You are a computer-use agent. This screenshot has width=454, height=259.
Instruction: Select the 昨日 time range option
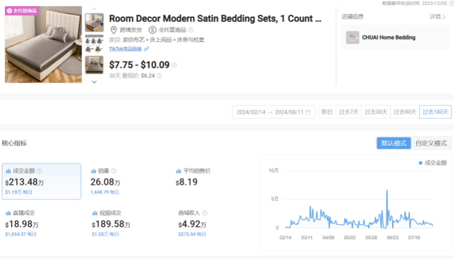coord(327,112)
